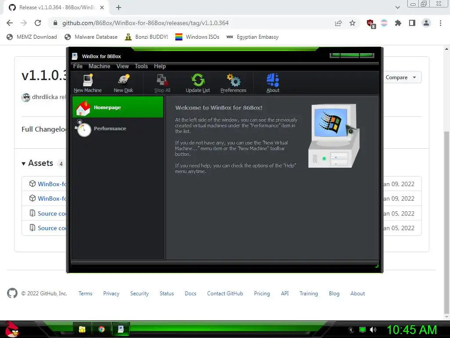This screenshot has width=450, height=338.
Task: Open the Pricing footer link
Action: (x=262, y=294)
